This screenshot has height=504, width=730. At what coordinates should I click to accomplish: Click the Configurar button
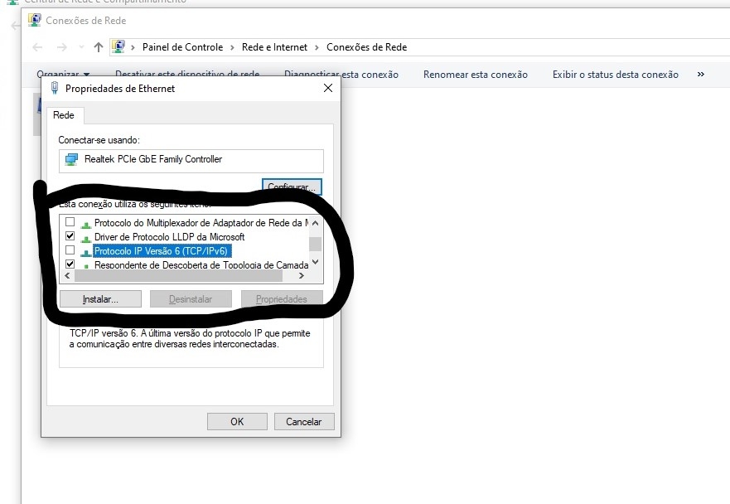tap(292, 187)
